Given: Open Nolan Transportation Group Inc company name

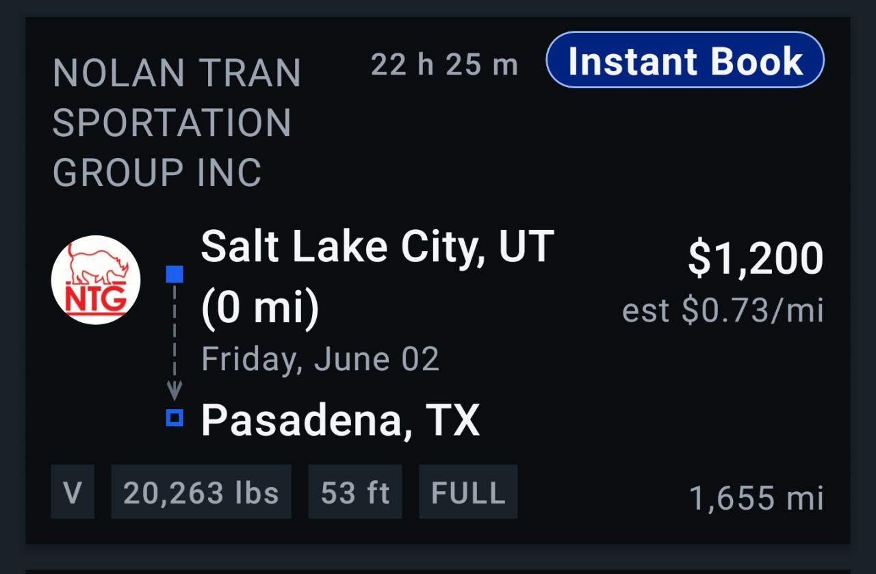Looking at the screenshot, I should click(177, 122).
